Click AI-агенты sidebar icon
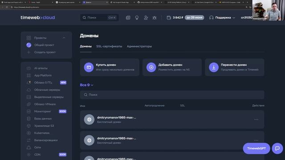Image resolution: width=285 pixels, height=160 pixels. pyautogui.click(x=28, y=68)
